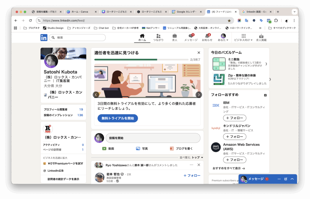Dismiss the 適任者を迅速に見つける card
Image resolution: width=310 pixels, height=199 pixels.
(x=199, y=53)
